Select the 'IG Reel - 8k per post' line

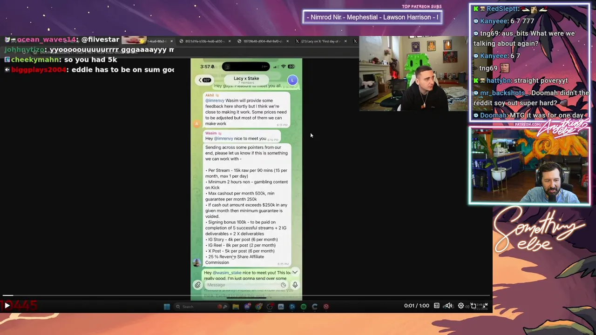[x=240, y=245]
